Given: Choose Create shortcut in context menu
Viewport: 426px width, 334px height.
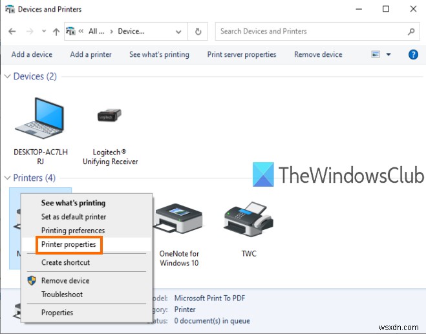Looking at the screenshot, I should (x=65, y=262).
